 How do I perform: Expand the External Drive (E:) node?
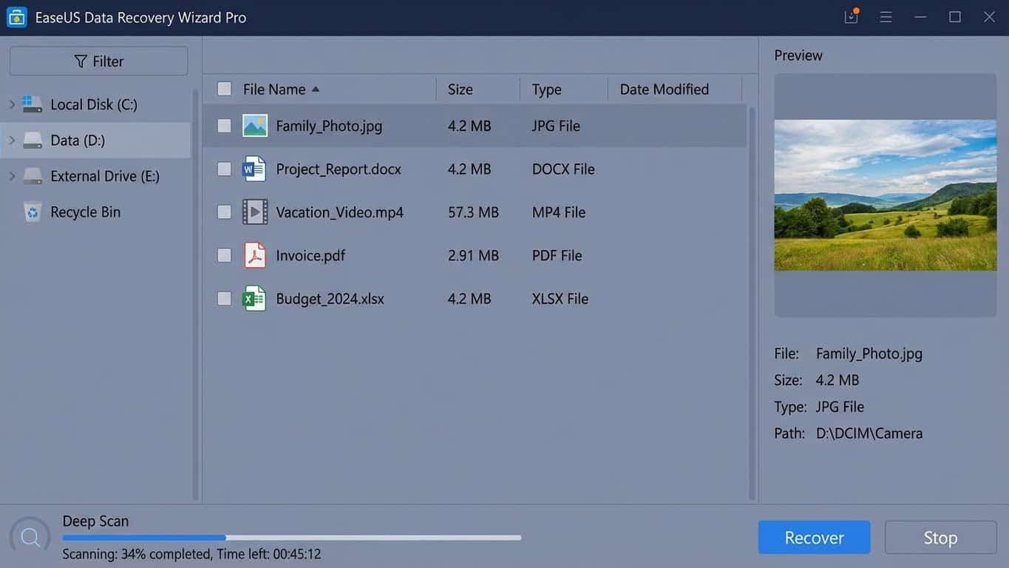[x=12, y=176]
